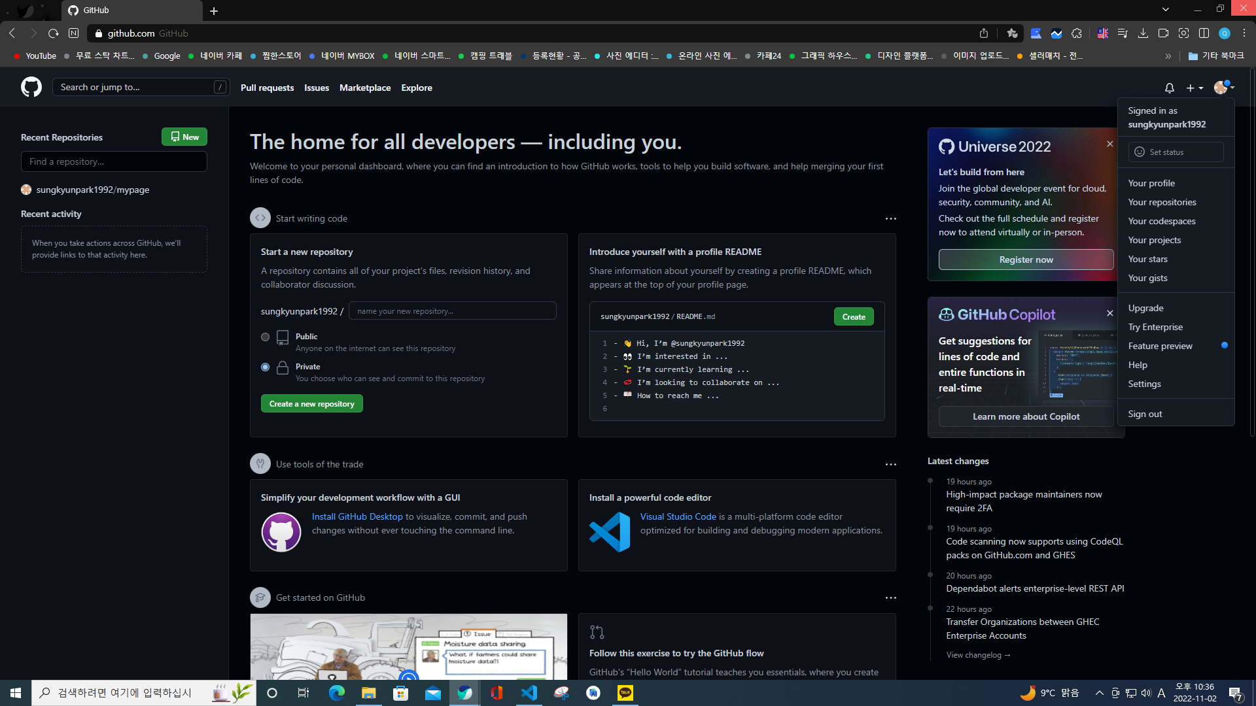This screenshot has width=1256, height=706.
Task: Close the Universe 2022 banner
Action: 1109,144
